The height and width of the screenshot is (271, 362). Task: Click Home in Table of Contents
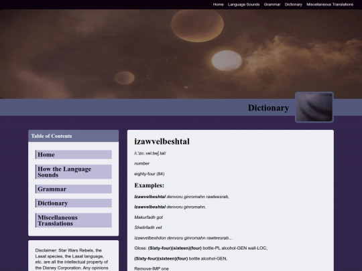pyautogui.click(x=74, y=155)
